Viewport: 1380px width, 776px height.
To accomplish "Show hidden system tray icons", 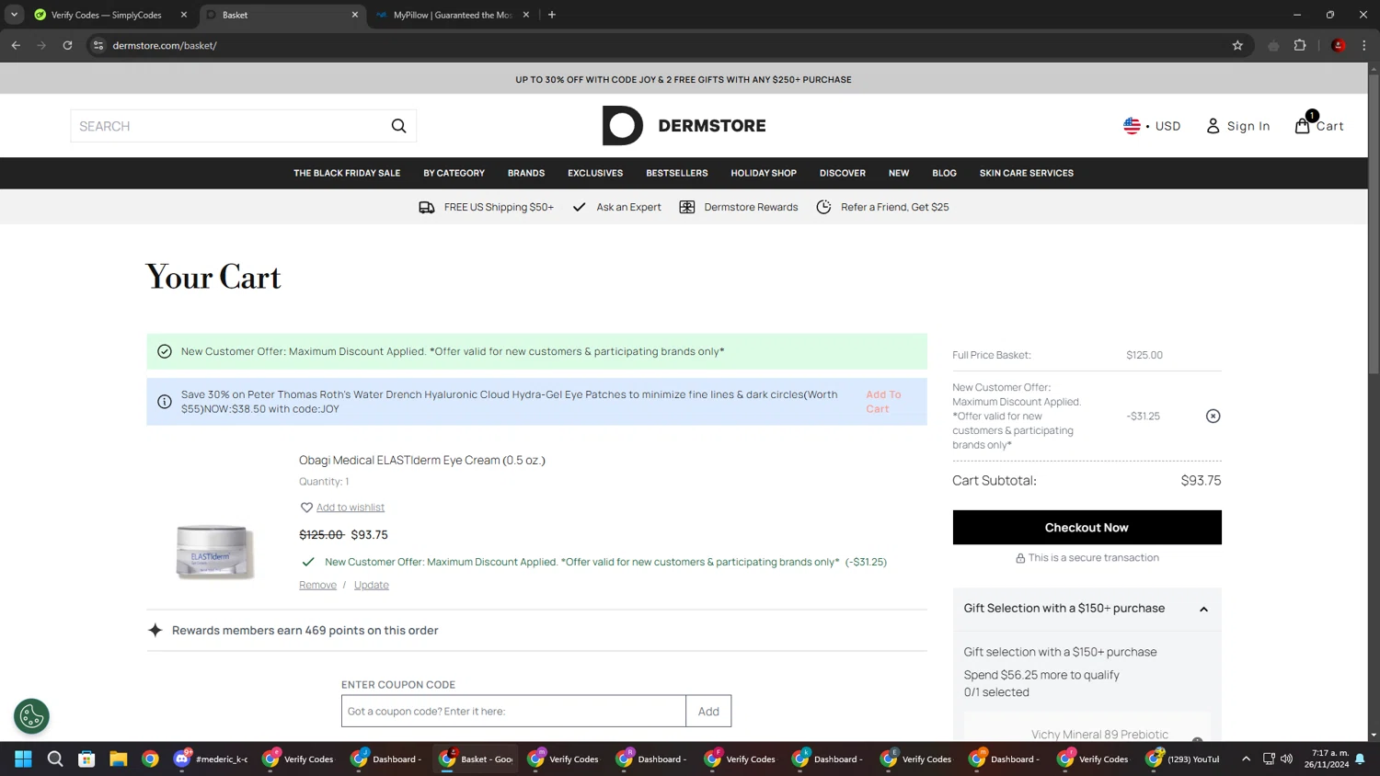I will point(1246,759).
